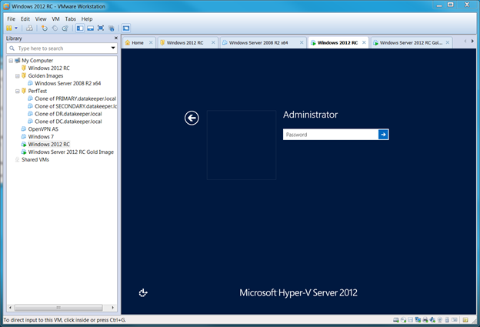Click the Revert to Snapshot toolbar icon
Screen dimensions: 480x327
pyautogui.click(x=54, y=28)
